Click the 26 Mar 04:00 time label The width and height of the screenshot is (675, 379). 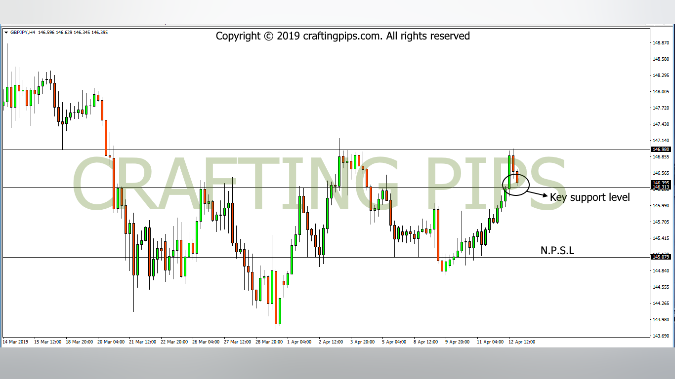click(x=206, y=342)
